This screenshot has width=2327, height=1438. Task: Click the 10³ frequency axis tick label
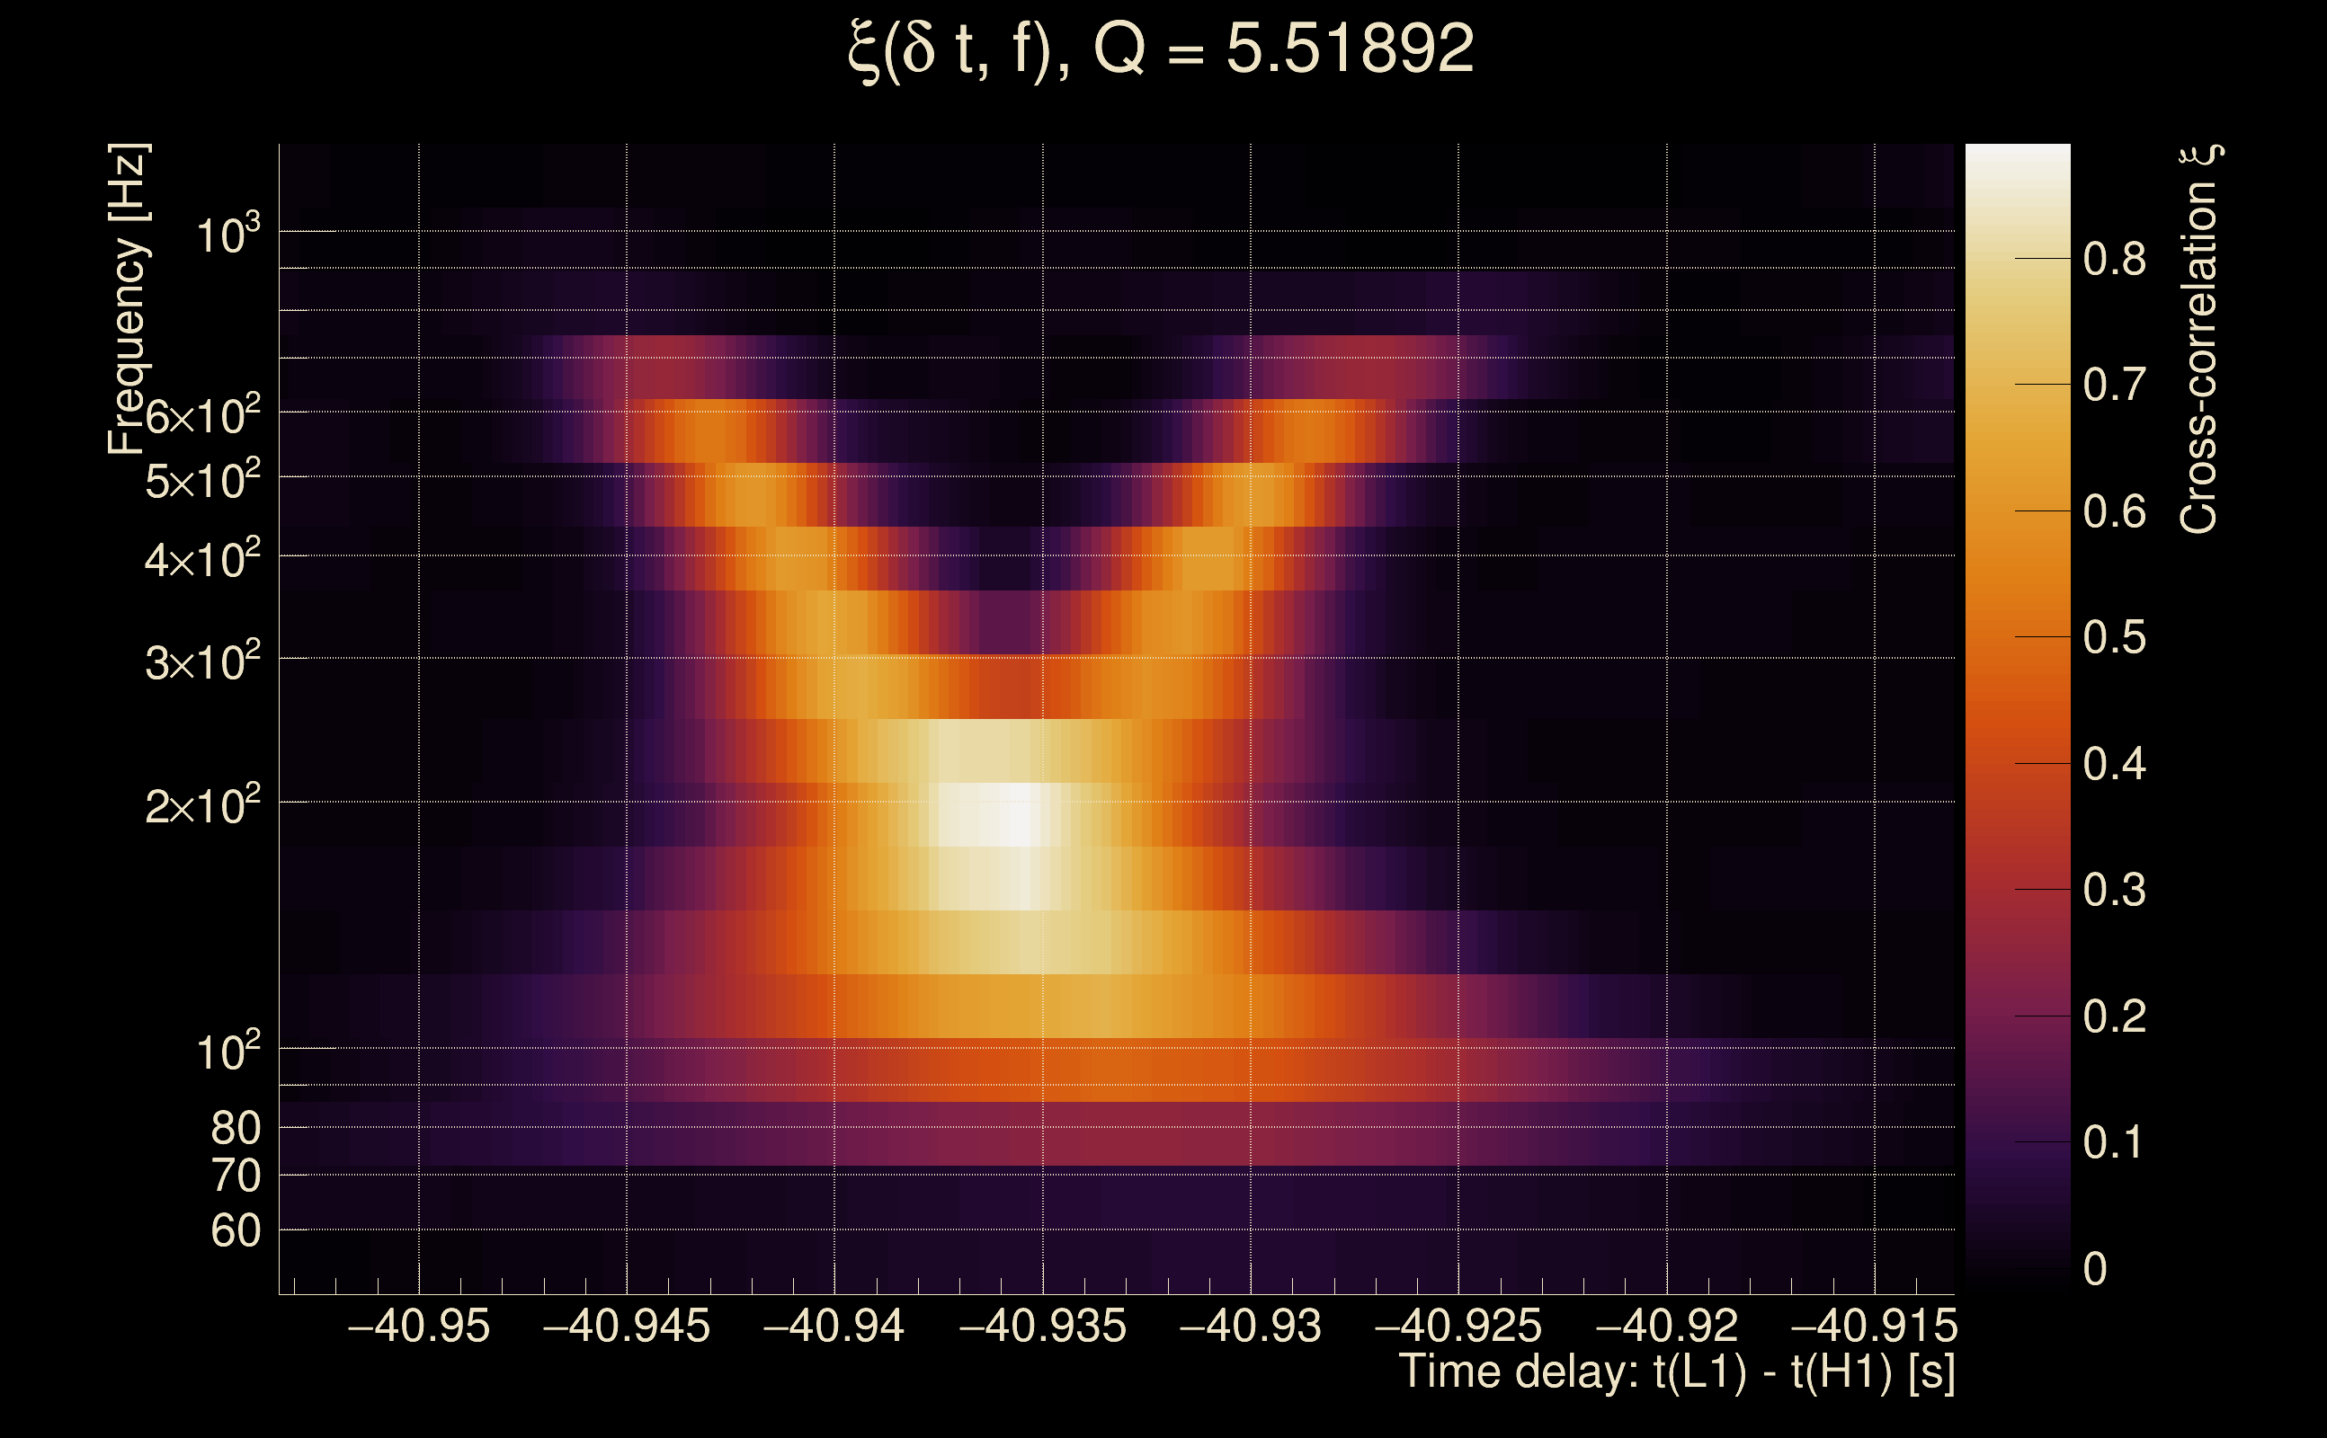227,234
